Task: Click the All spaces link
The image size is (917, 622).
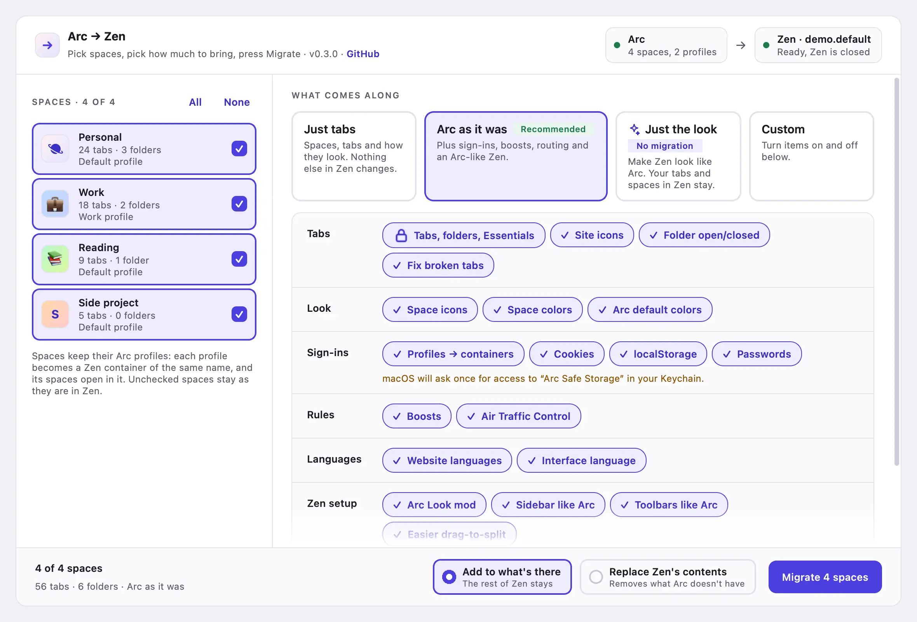Action: click(x=195, y=102)
